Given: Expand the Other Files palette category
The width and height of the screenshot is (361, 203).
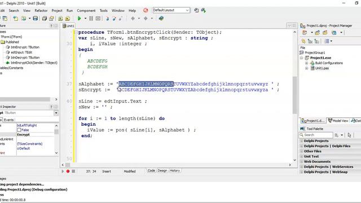Looking at the screenshot, I should (x=302, y=151).
